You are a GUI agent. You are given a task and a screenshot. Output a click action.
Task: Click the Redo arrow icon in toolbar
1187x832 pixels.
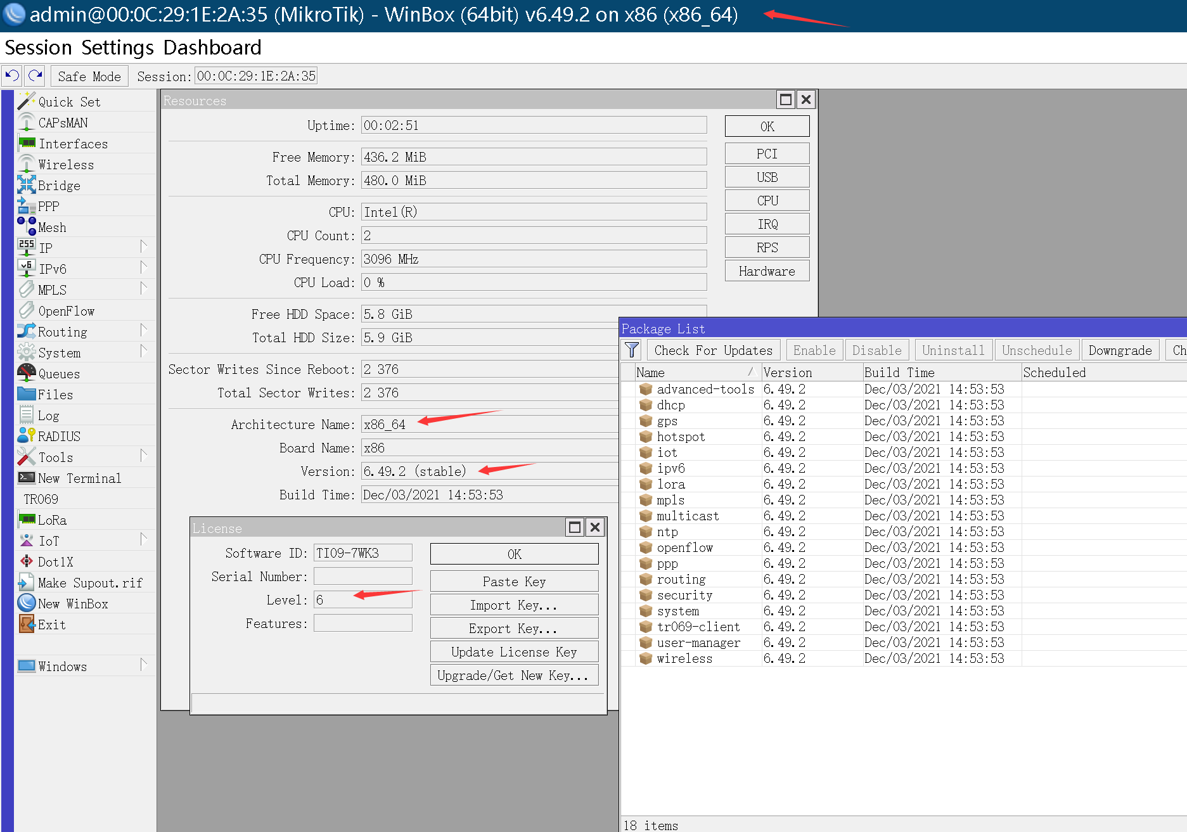35,76
